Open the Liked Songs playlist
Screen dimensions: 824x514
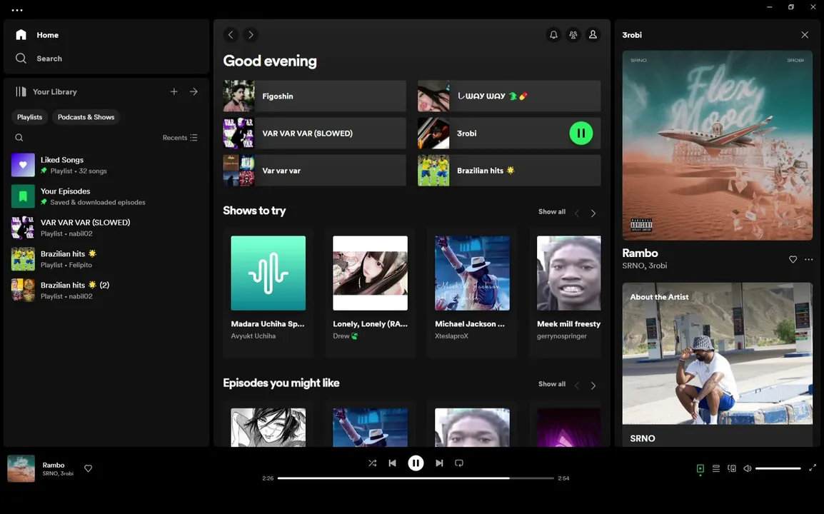click(x=106, y=165)
